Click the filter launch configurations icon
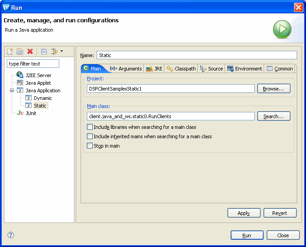Screen dimensions: 306x247 click(x=54, y=51)
